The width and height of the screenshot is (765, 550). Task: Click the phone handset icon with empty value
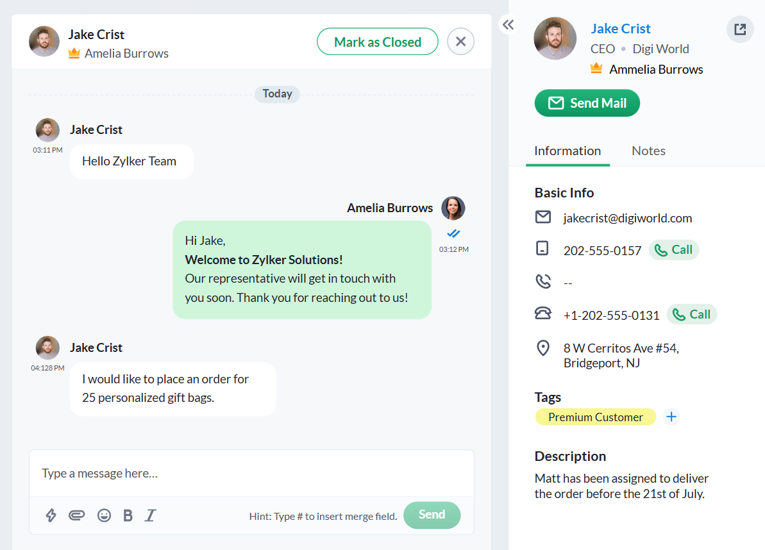(543, 281)
